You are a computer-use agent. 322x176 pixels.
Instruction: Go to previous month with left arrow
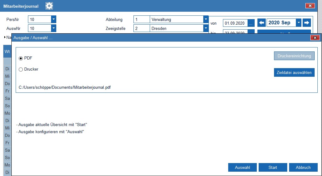pyautogui.click(x=261, y=23)
